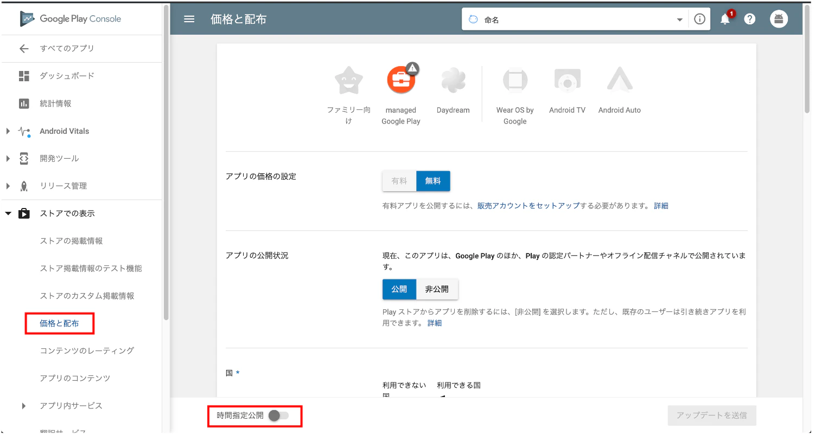Click the 統計情報 bar chart icon
Viewport: 815px width, 442px height.
[24, 103]
